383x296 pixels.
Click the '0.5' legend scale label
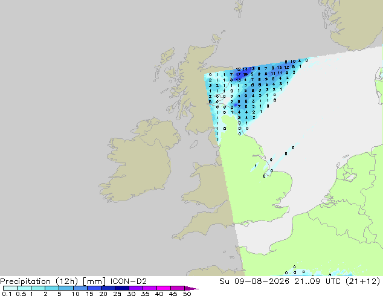[21, 294]
